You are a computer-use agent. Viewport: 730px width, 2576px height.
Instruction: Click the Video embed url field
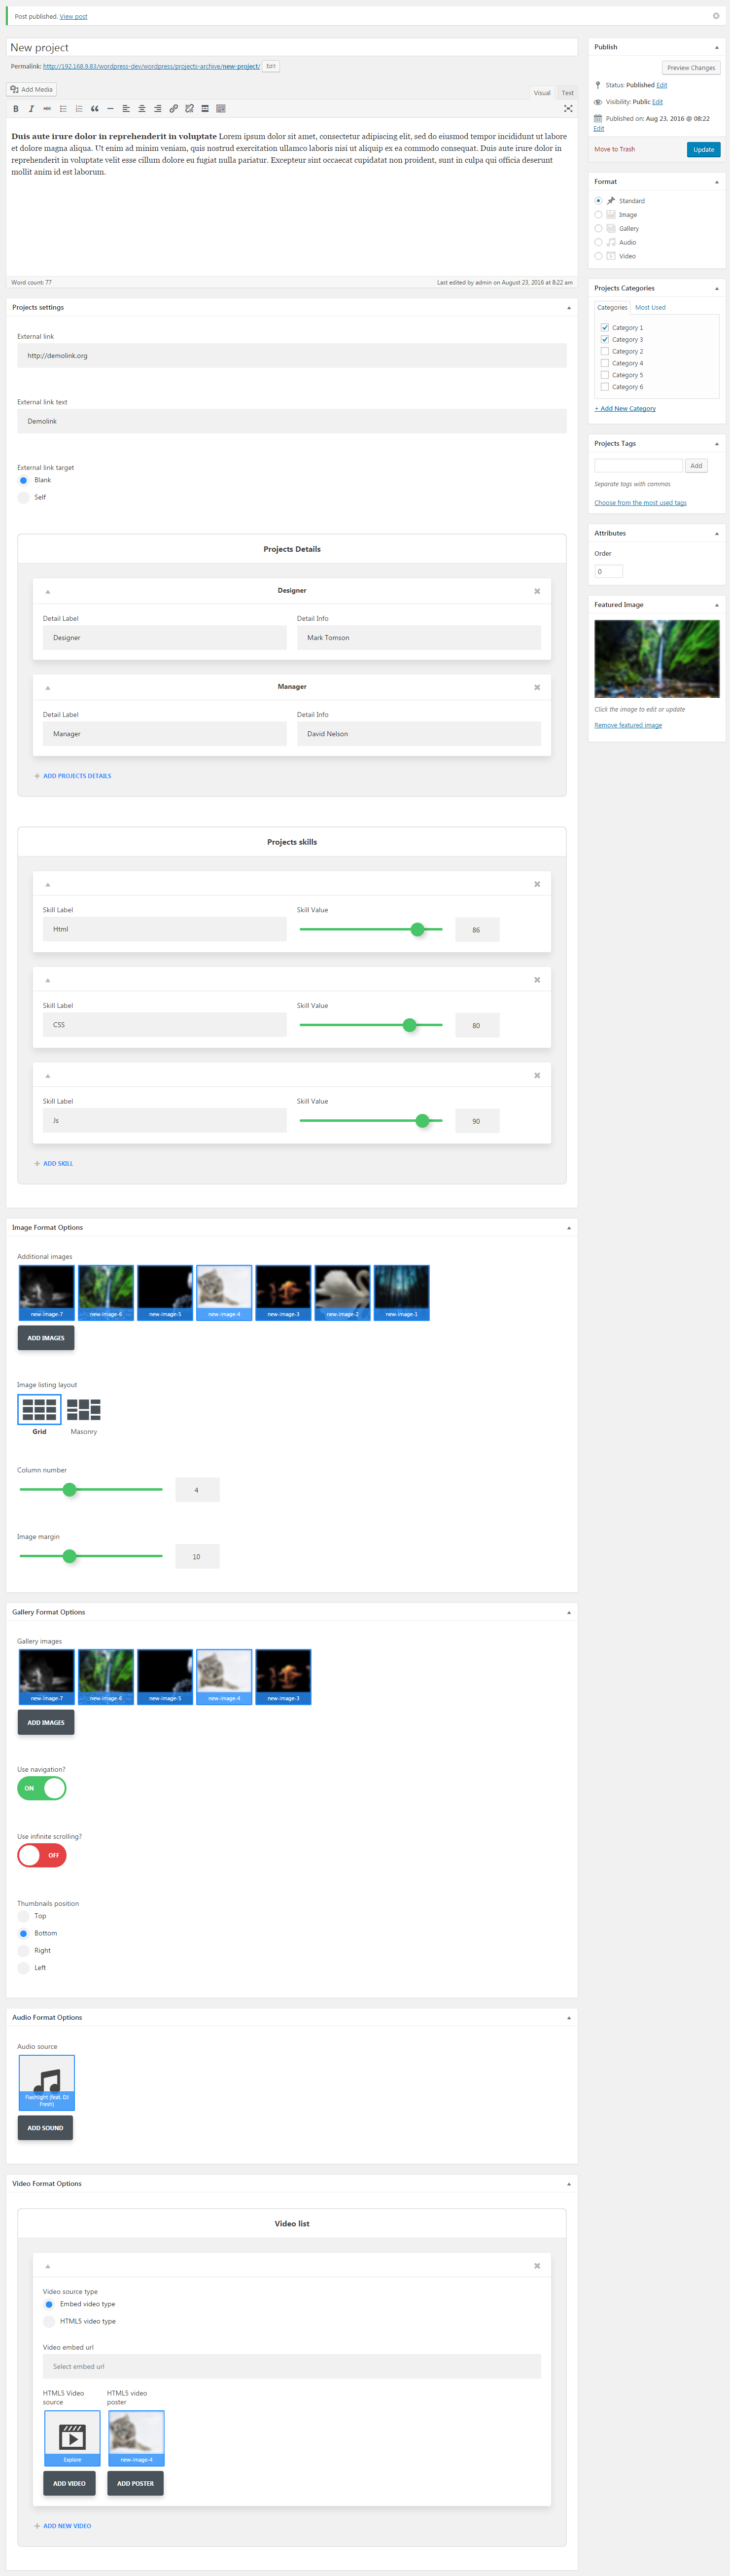point(292,2366)
